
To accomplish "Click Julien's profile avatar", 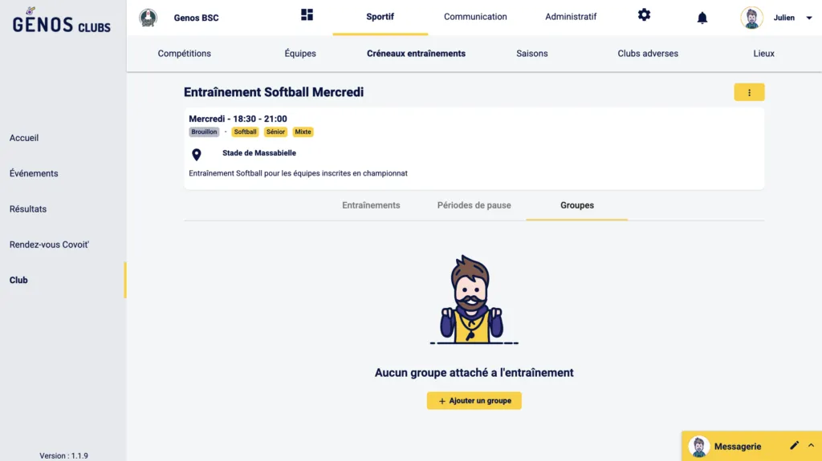I will 752,18.
